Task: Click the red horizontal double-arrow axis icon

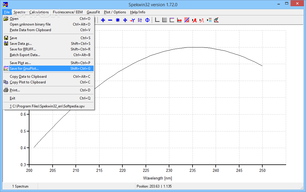Action: 179,20
